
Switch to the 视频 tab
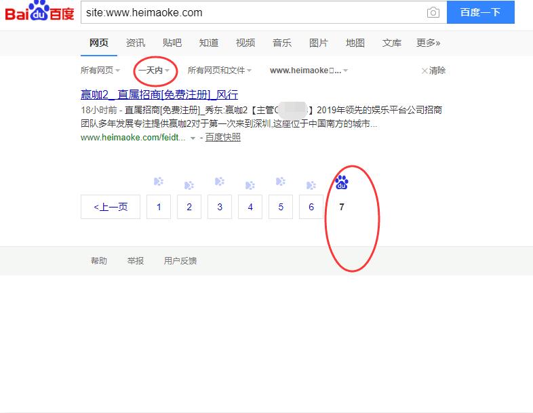[x=245, y=43]
